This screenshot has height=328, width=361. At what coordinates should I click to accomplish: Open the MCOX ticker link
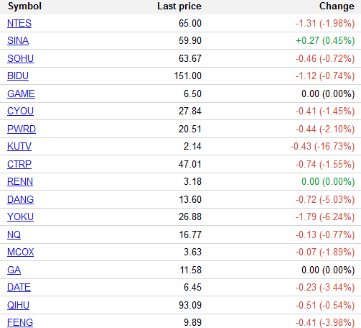click(21, 252)
